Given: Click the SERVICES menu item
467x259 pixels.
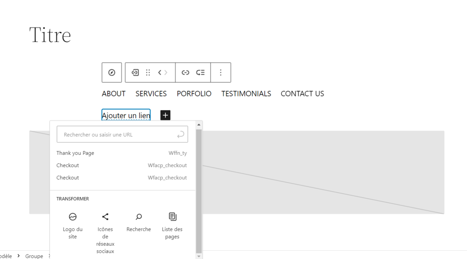Looking at the screenshot, I should (151, 94).
